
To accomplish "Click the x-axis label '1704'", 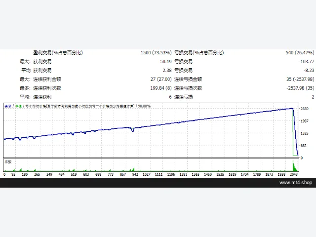I will click(x=245, y=174).
